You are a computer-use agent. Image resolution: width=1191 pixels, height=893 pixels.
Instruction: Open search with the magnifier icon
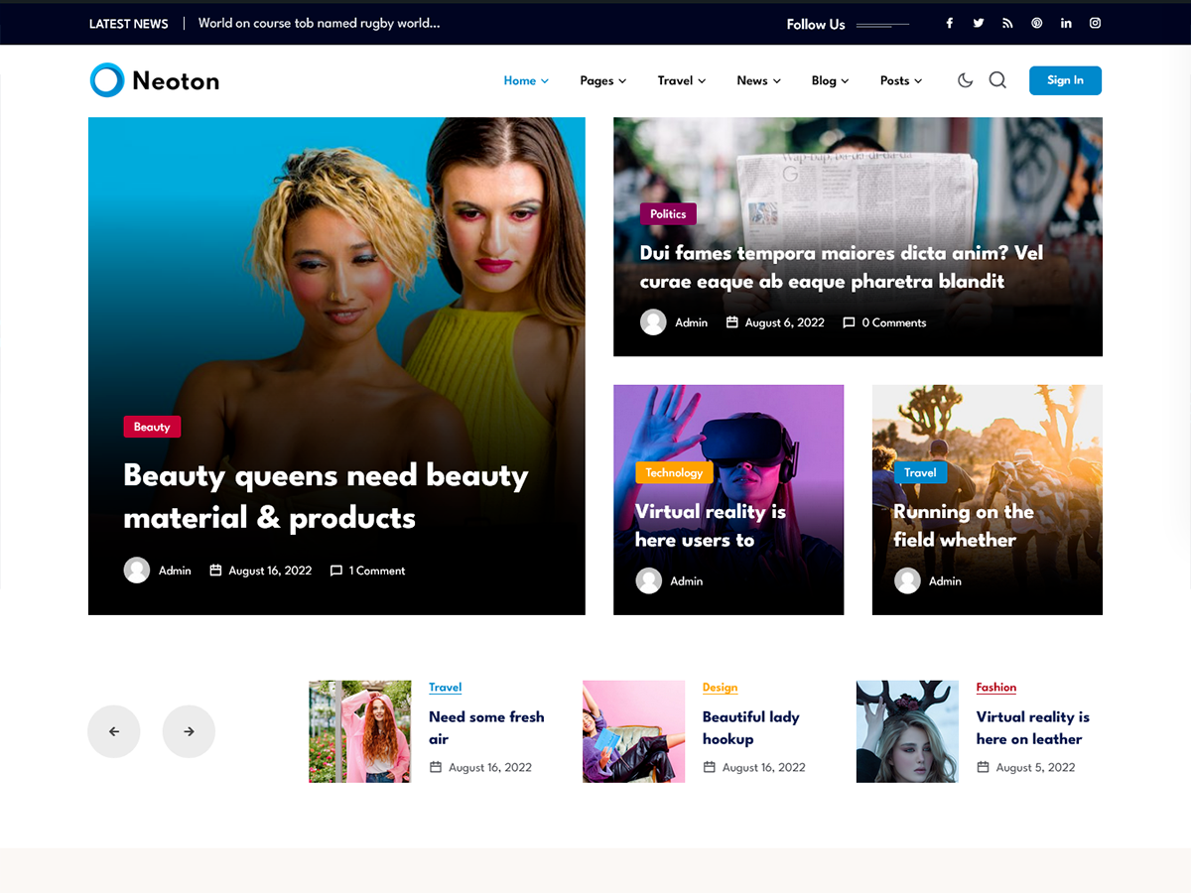coord(997,80)
